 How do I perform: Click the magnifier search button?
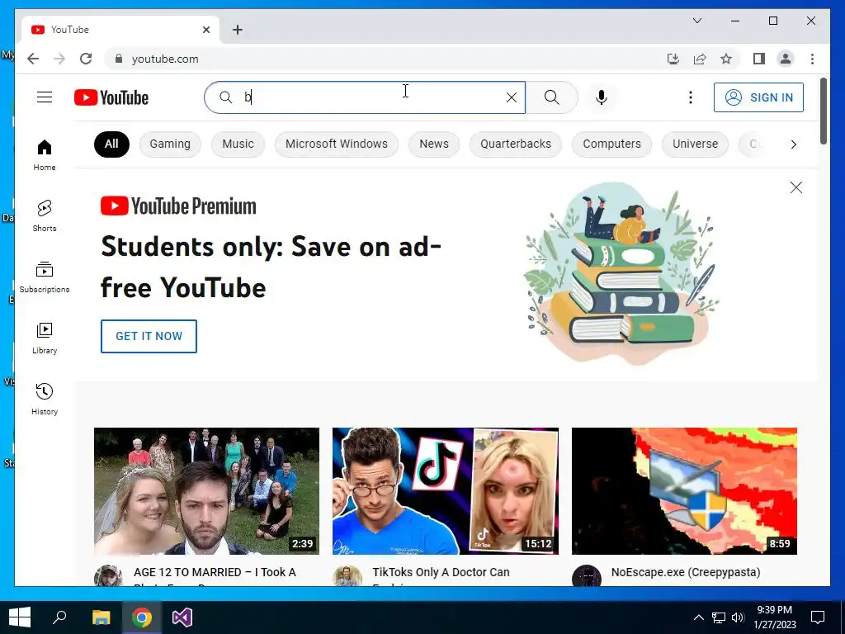point(551,97)
